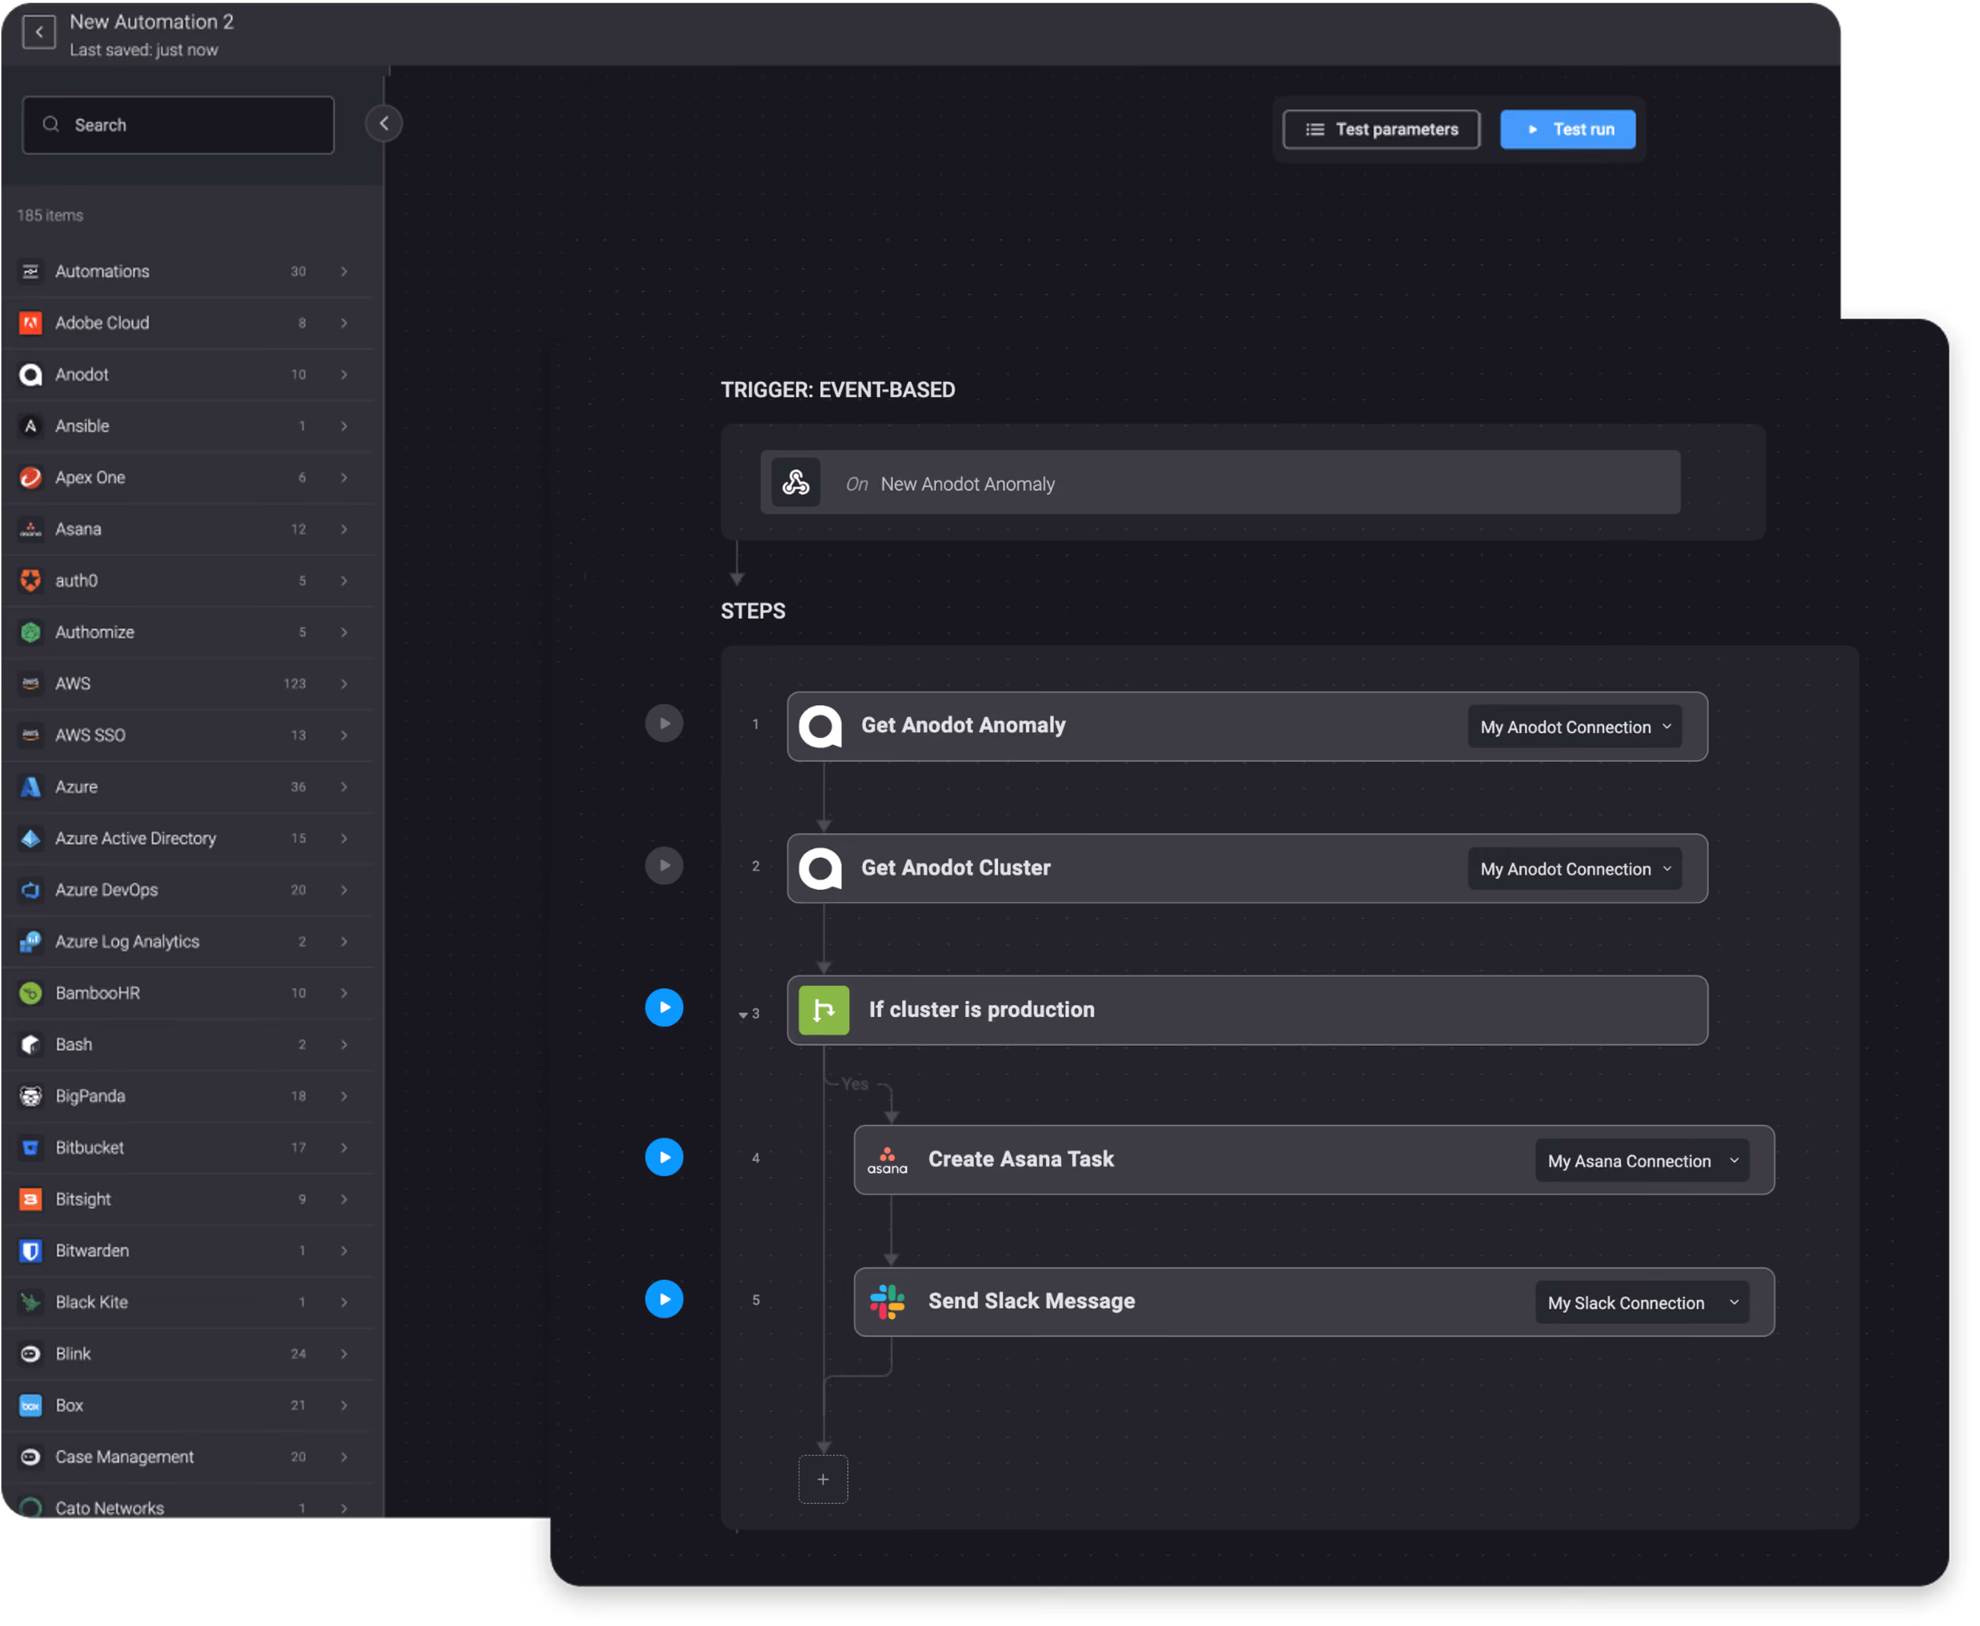Click the BigPanda icon
This screenshot has width=1980, height=1626.
tap(31, 1096)
